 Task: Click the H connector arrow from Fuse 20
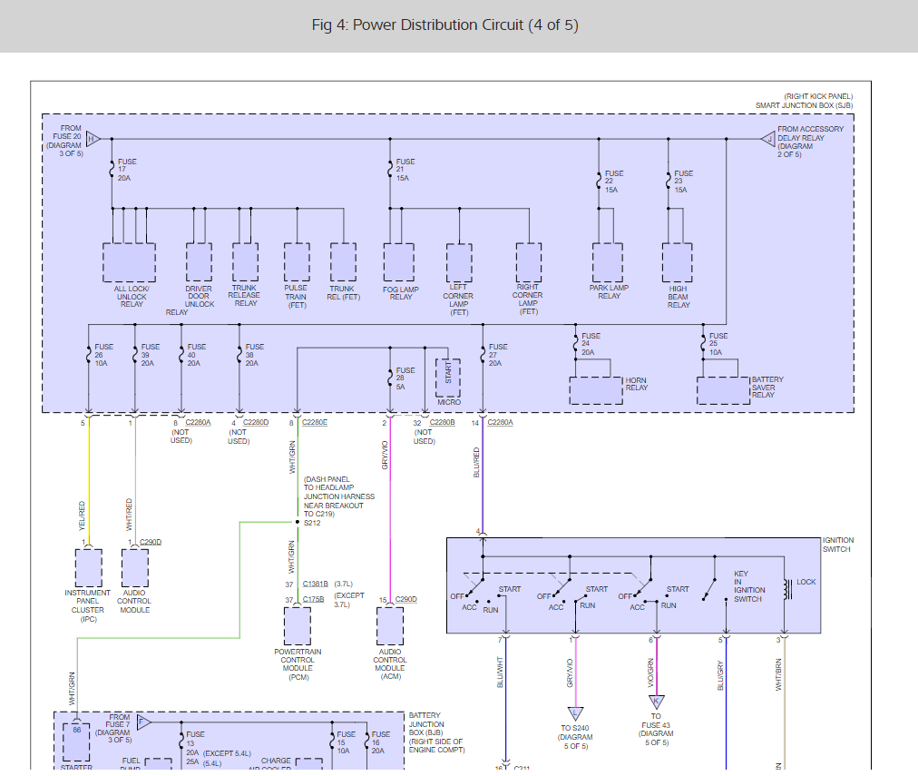91,139
